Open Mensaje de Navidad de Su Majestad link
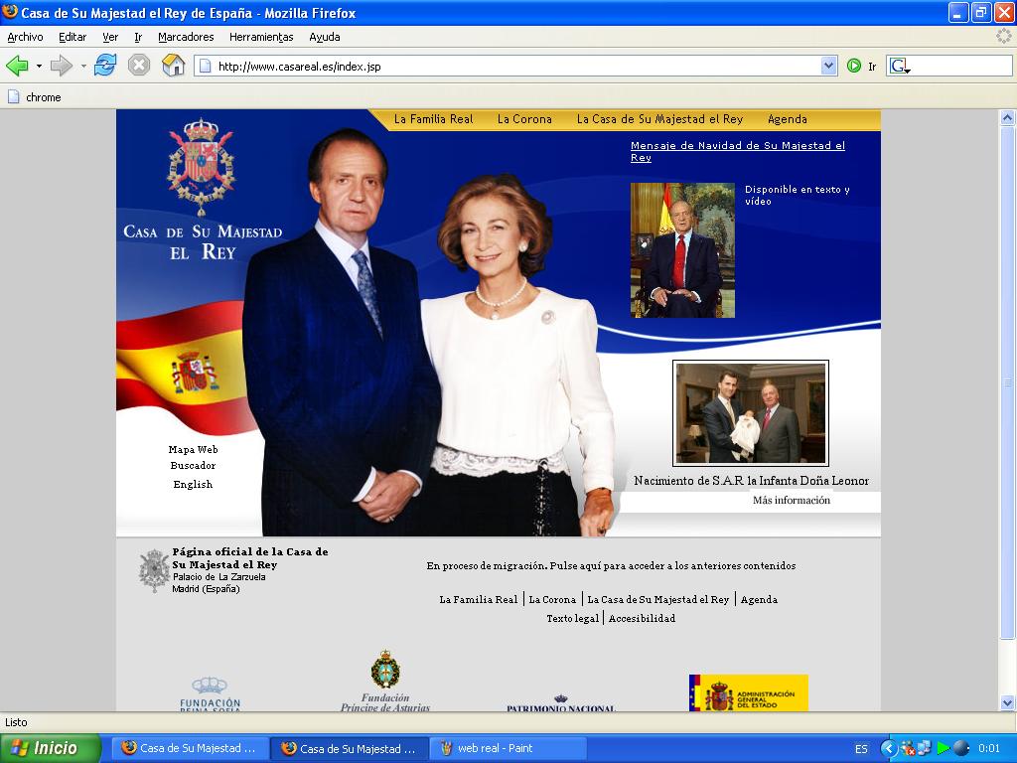Image resolution: width=1017 pixels, height=763 pixels. pyautogui.click(x=738, y=151)
